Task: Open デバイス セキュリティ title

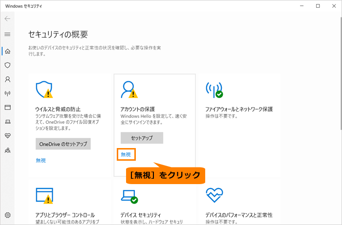Action: [x=141, y=215]
